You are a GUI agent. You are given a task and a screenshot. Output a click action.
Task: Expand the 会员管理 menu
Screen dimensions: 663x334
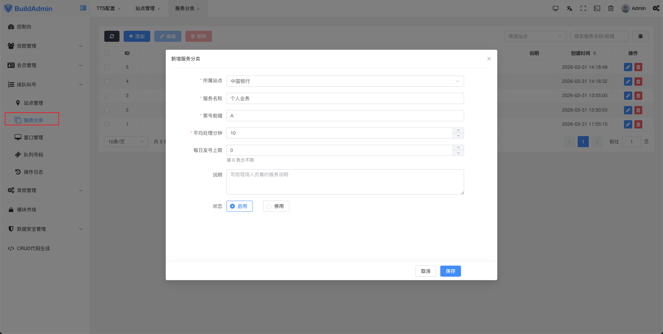point(45,65)
